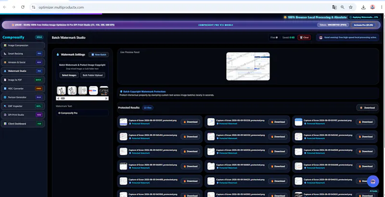Click the Compressify logo
This screenshot has height=197, width=385.
tap(13, 37)
